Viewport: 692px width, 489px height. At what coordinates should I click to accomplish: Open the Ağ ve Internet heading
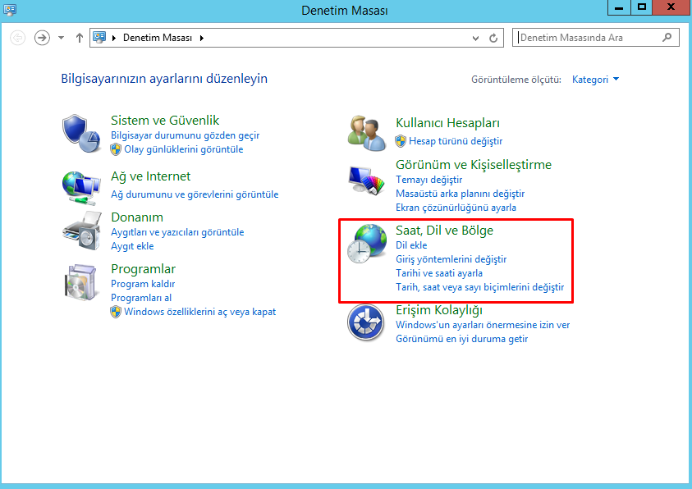click(150, 176)
